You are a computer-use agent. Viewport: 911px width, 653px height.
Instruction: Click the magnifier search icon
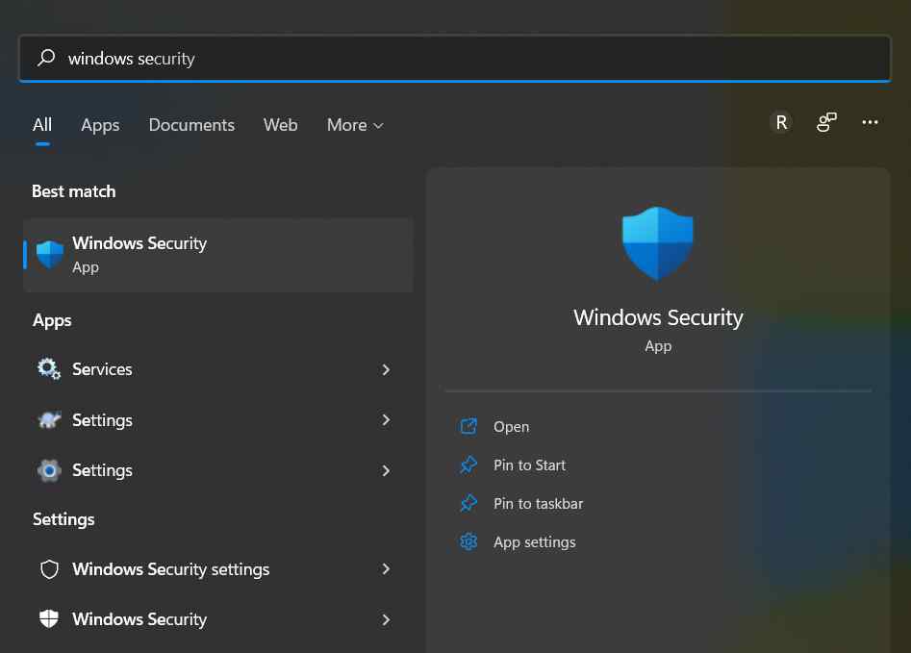(x=46, y=59)
